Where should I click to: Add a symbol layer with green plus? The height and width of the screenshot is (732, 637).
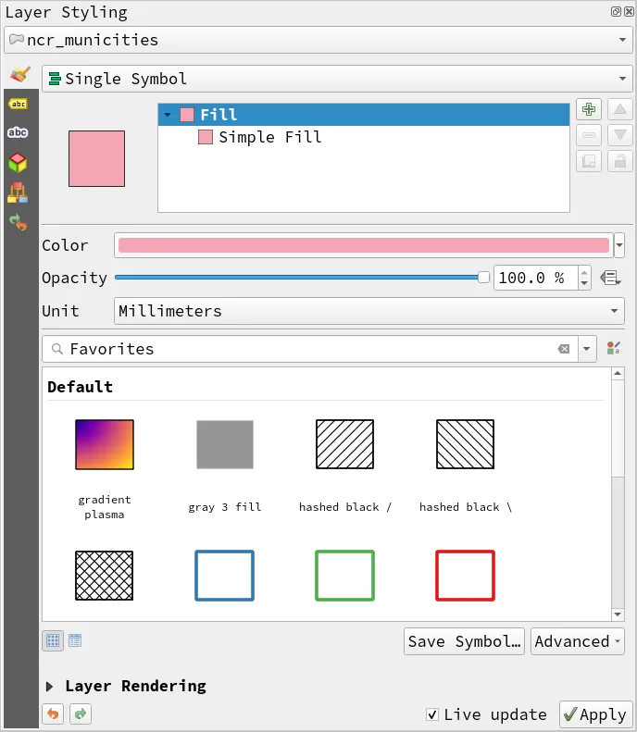pos(589,109)
